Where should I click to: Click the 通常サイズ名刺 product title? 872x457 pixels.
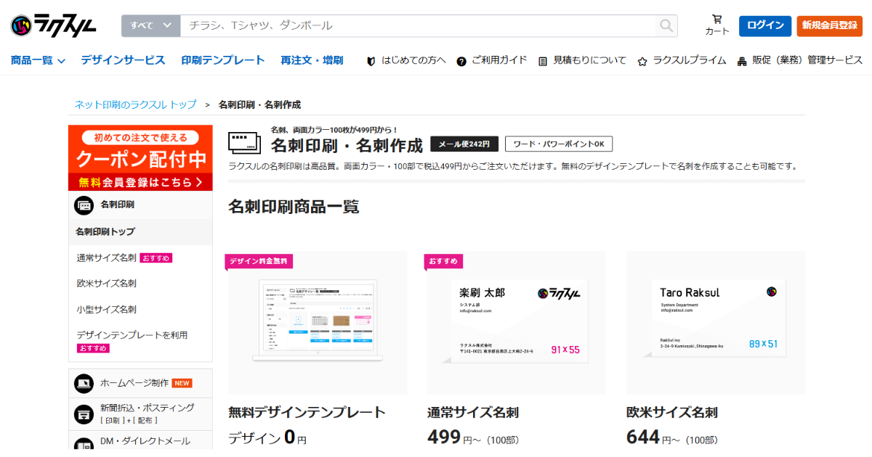click(x=473, y=413)
